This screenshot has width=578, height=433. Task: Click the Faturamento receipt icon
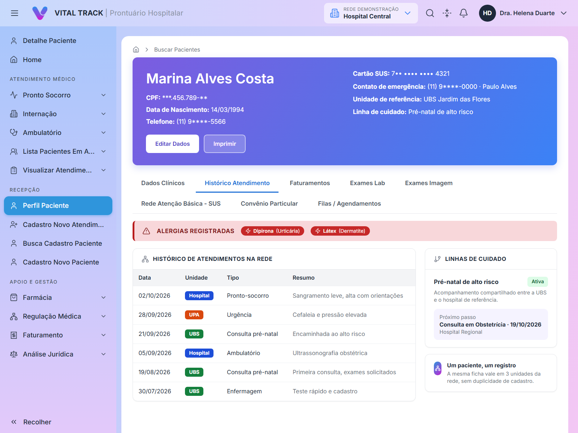14,335
